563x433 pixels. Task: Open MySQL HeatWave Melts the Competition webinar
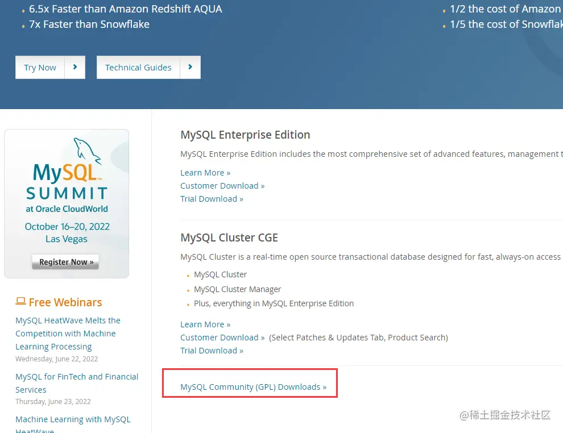68,334
